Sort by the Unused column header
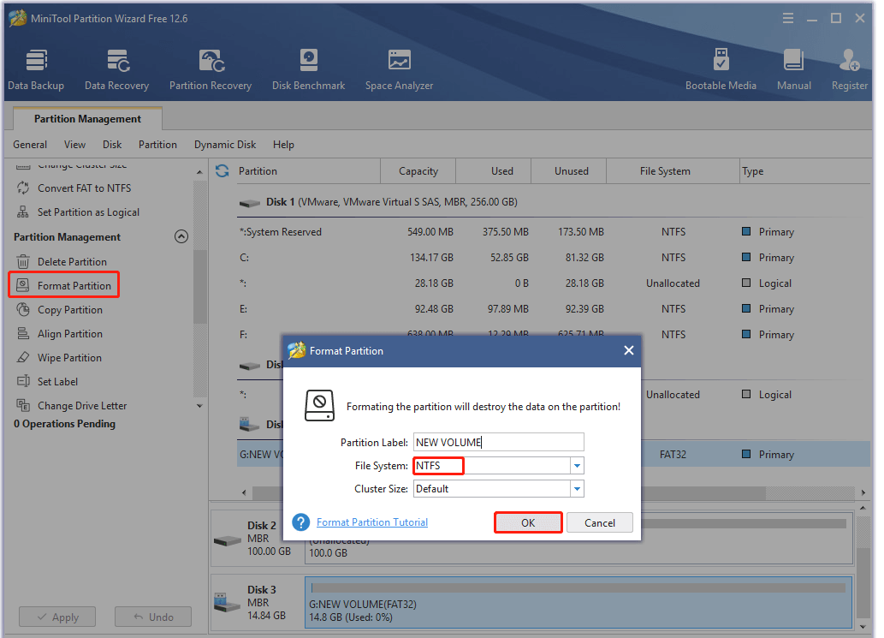The image size is (884, 638). 571,171
